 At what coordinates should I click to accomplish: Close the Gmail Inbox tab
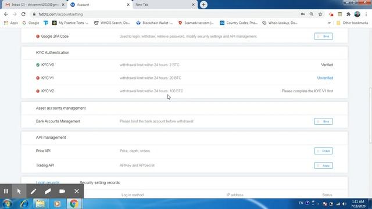pyautogui.click(x=63, y=5)
